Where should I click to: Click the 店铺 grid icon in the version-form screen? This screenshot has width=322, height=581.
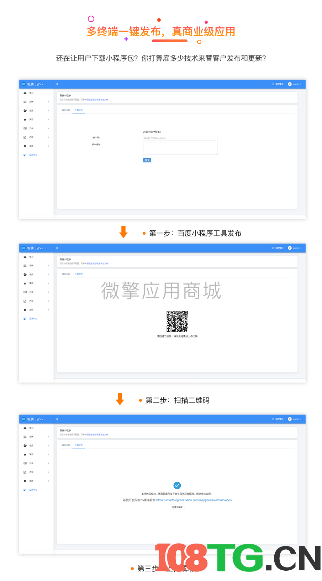[25, 102]
